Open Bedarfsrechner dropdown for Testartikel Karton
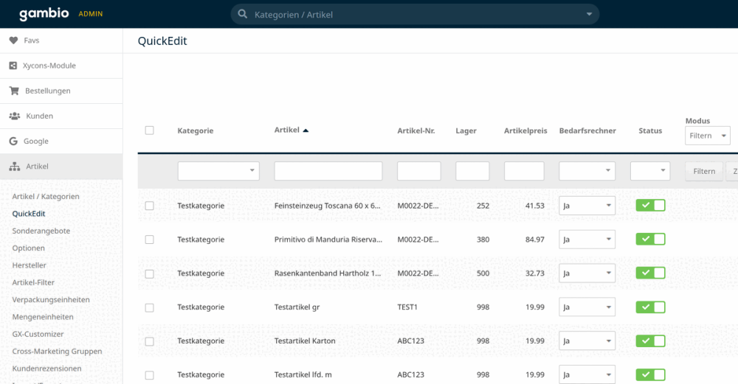 pyautogui.click(x=587, y=341)
